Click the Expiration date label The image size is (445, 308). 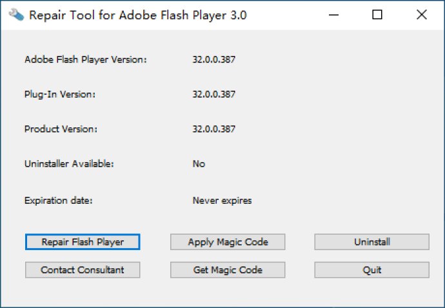click(x=59, y=201)
